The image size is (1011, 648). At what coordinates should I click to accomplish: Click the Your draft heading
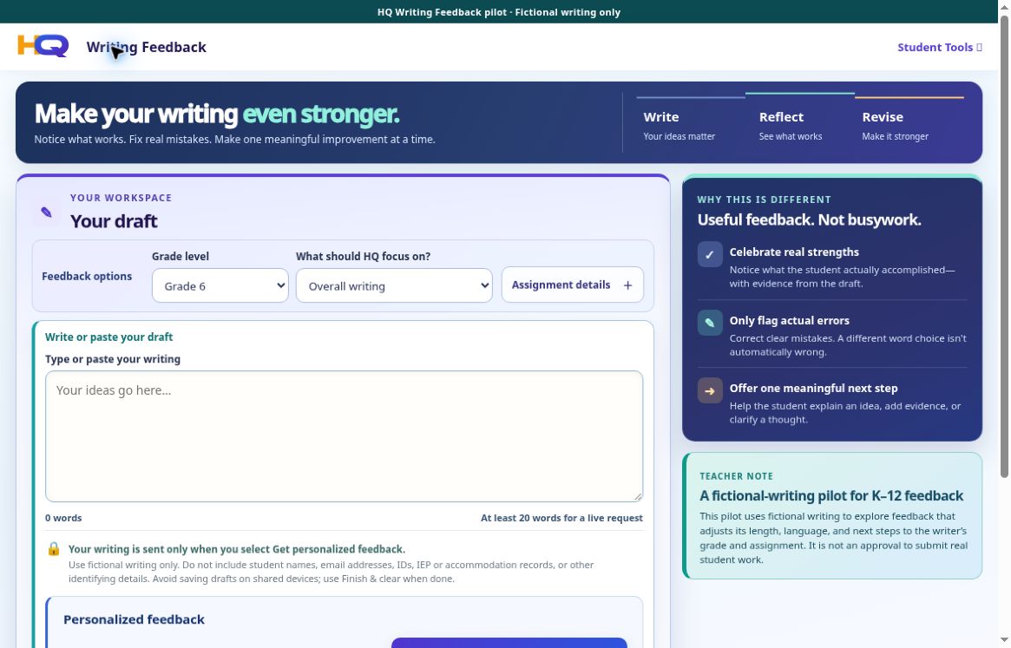pos(114,221)
